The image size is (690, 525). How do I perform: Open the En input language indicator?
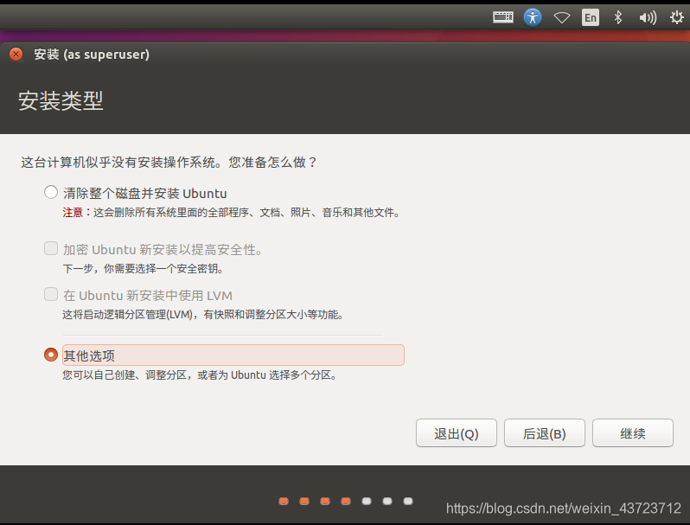[x=590, y=17]
